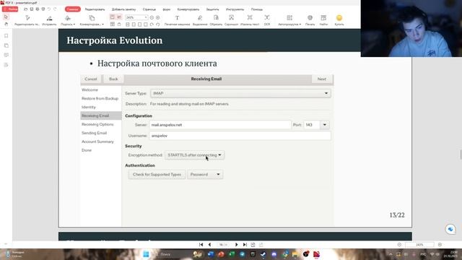462x260 pixels.
Task: Run the OCR tool
Action: (x=267, y=20)
